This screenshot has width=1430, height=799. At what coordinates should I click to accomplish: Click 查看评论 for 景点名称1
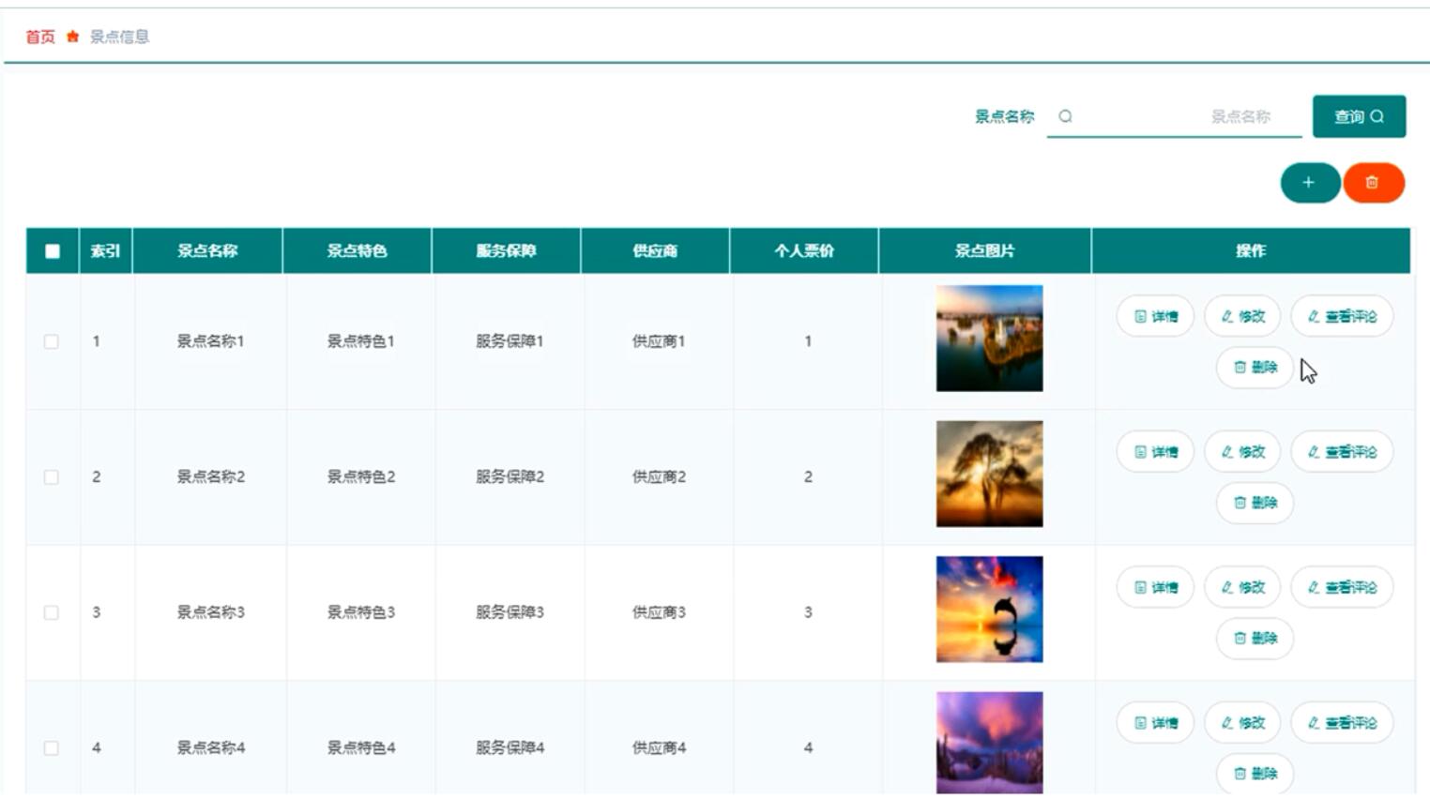tap(1342, 316)
